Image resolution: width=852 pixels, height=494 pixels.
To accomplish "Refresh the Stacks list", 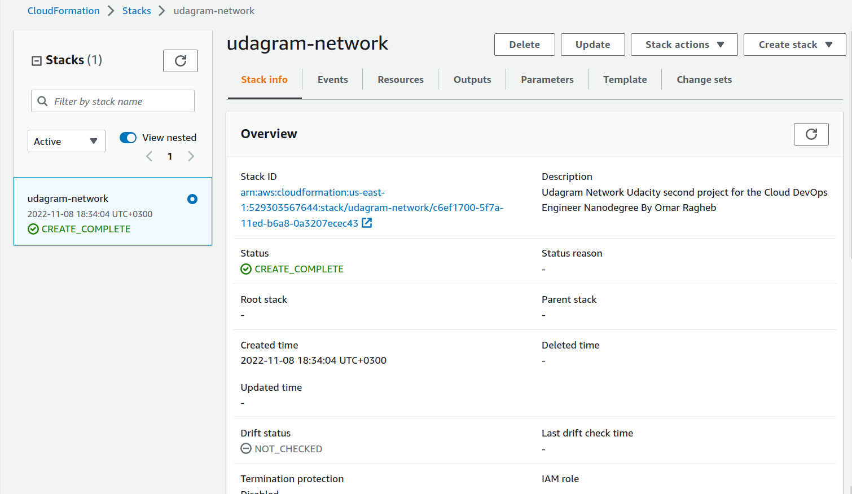I will 181,61.
